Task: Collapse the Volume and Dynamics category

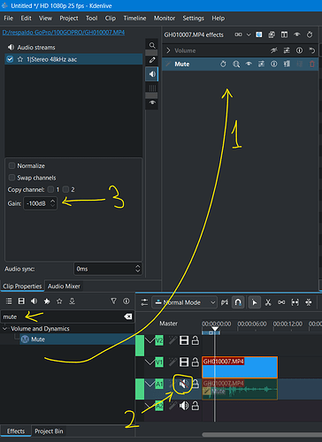Action: [4, 329]
